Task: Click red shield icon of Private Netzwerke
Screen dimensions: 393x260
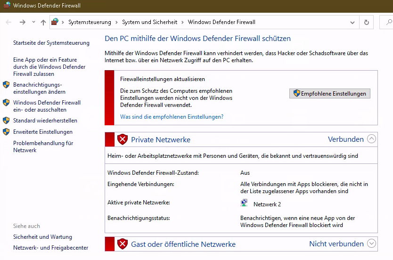Action: tap(123, 139)
